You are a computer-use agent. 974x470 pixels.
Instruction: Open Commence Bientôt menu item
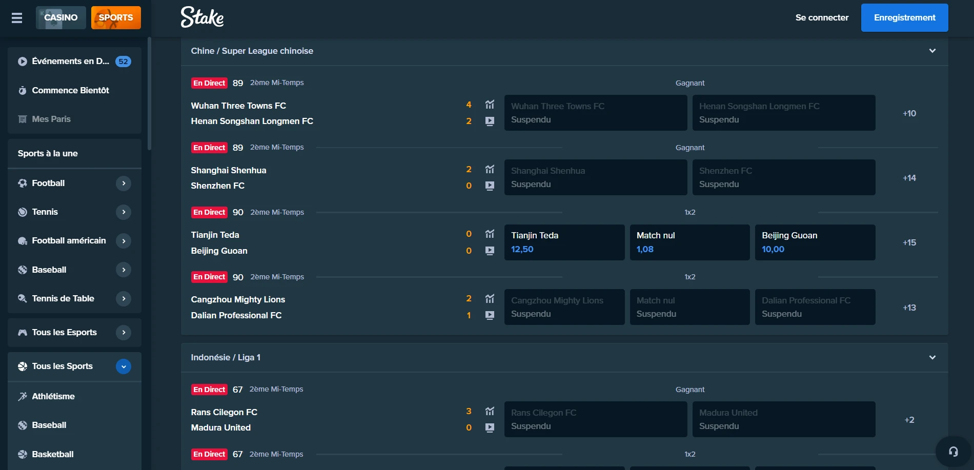coord(74,90)
